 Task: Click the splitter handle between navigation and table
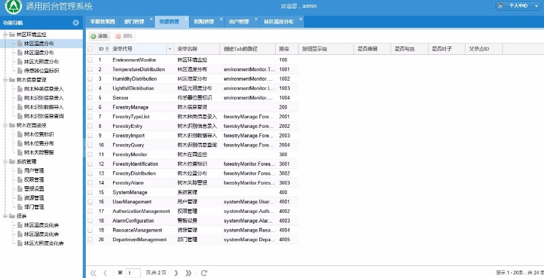(84, 148)
